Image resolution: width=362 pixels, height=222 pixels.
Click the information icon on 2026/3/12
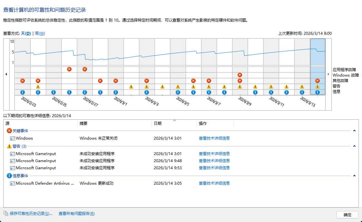[x=287, y=92]
